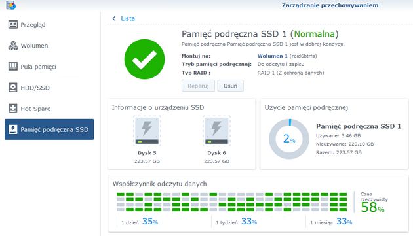Click the 58% real-time value
413x236 pixels.
(x=372, y=207)
